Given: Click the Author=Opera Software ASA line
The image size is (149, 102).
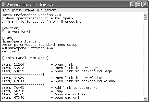Looking at the screenshot, I should point(27,48).
